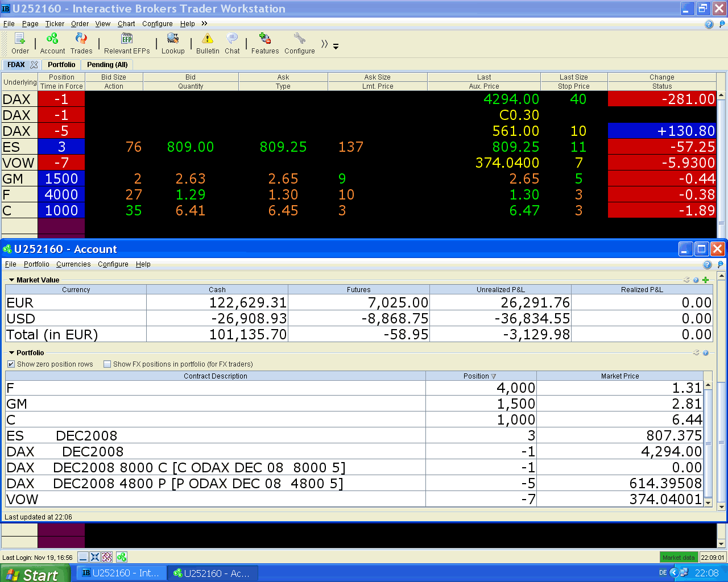This screenshot has width=728, height=582.
Task: Switch to the Portfolio tab
Action: [61, 65]
